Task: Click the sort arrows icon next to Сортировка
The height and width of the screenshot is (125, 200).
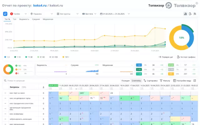Action: 145,81
